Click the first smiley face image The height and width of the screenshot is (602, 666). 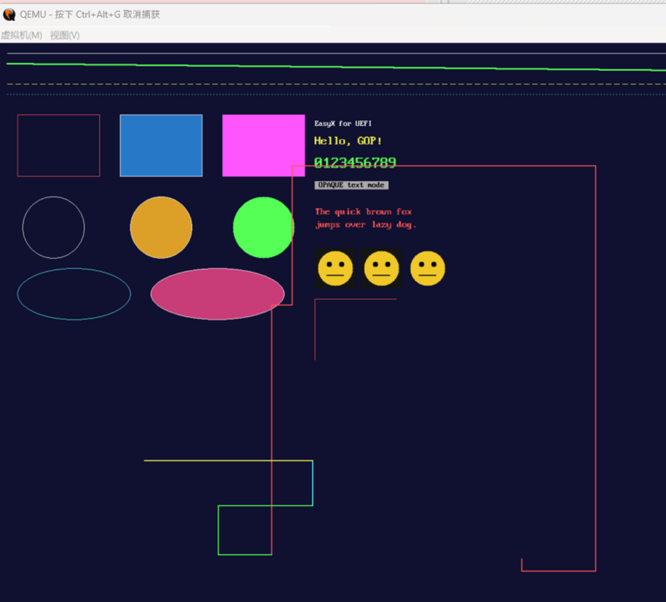point(335,269)
